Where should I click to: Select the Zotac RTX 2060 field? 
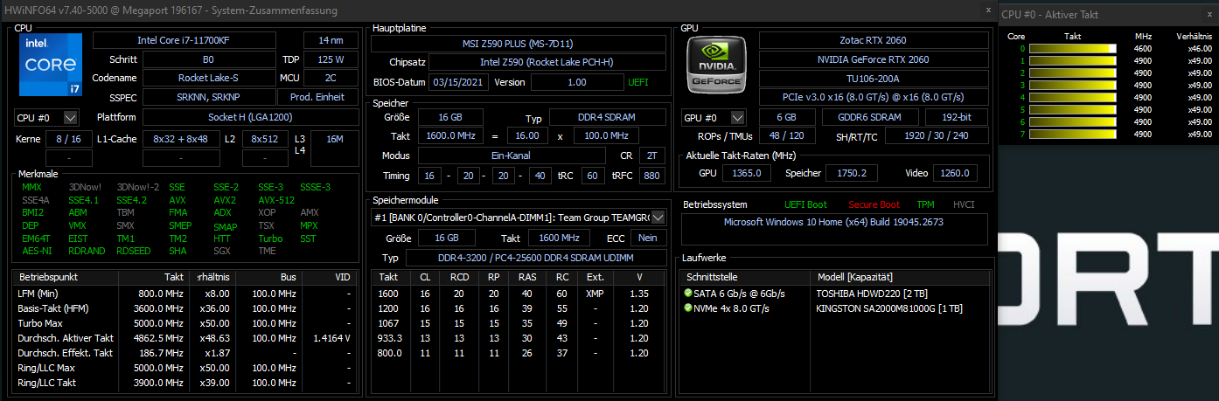point(872,40)
